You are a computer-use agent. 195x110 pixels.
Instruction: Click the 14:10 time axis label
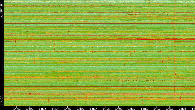tap(131, 109)
